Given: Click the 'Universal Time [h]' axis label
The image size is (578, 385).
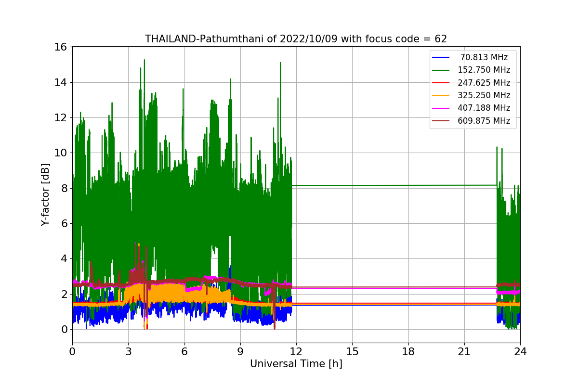Looking at the screenshot, I should coord(296,364).
